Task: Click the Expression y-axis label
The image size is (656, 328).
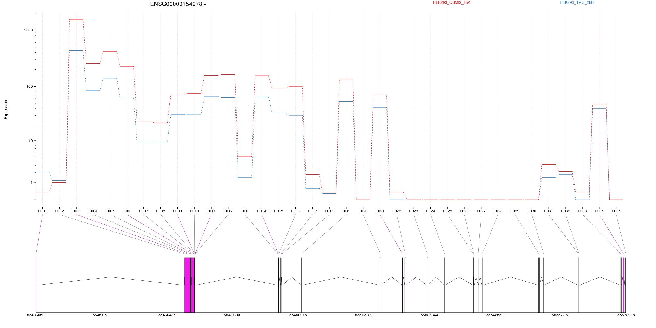Action: (6, 110)
